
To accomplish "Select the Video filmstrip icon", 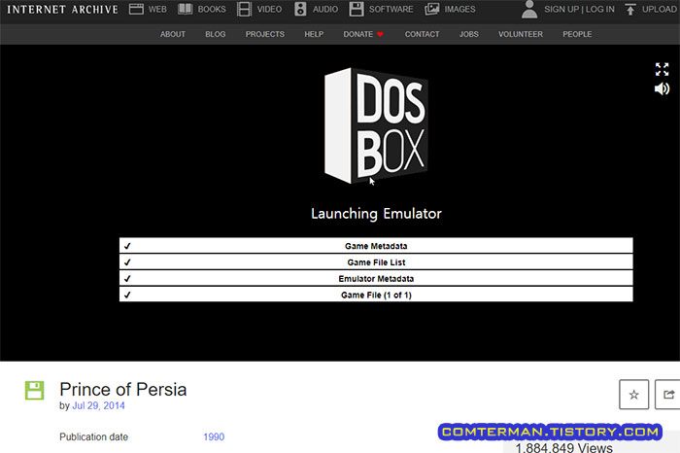I will click(x=244, y=9).
